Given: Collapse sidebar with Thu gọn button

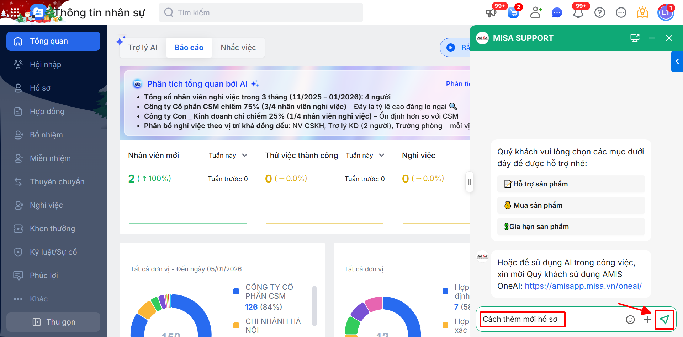Looking at the screenshot, I should (53, 322).
